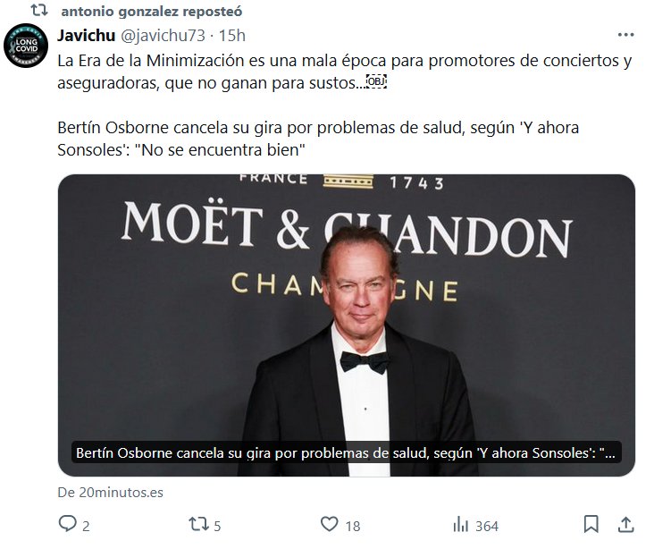Viewport: 654px width, 549px height.
Task: Click the repost indicator icon beside antonio gonzalez
Action: tap(39, 10)
